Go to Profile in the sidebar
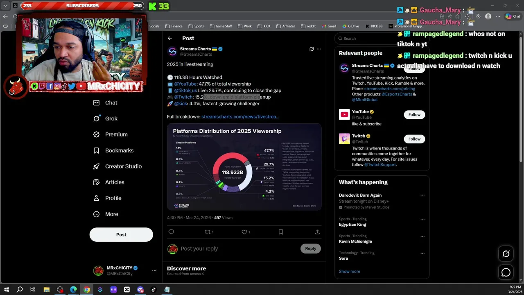 click(x=107, y=198)
